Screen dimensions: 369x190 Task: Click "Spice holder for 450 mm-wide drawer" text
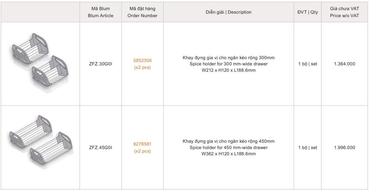228,147
